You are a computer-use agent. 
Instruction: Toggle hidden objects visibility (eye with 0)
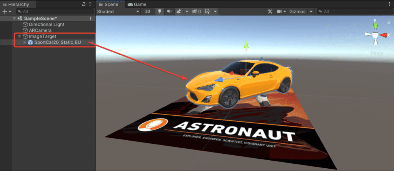[196, 11]
